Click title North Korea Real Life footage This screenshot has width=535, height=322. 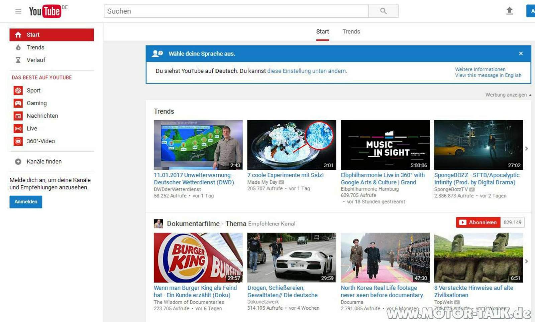pos(382,291)
